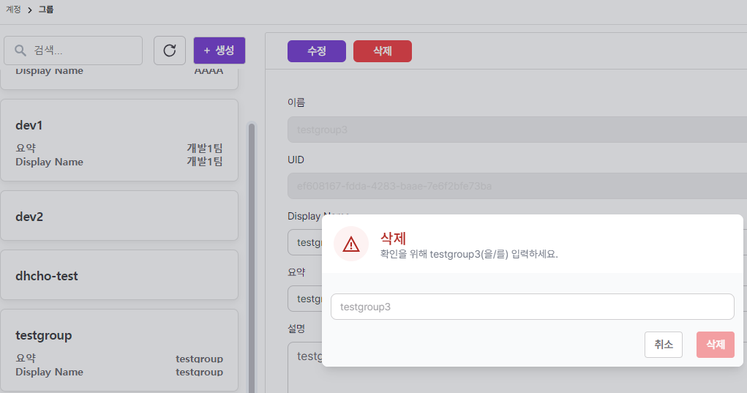The width and height of the screenshot is (747, 393).
Task: Click the group list scrollbar
Action: tap(252, 257)
